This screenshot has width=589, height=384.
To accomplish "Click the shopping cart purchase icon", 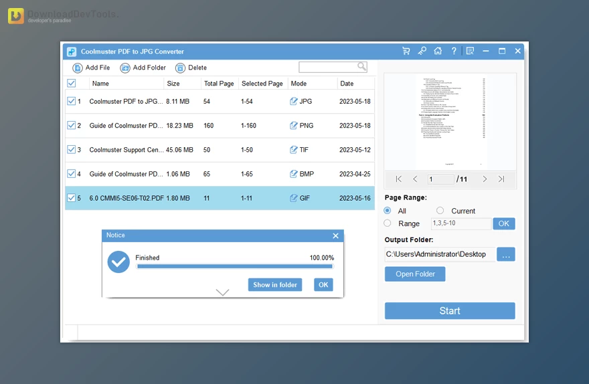I will pyautogui.click(x=406, y=51).
